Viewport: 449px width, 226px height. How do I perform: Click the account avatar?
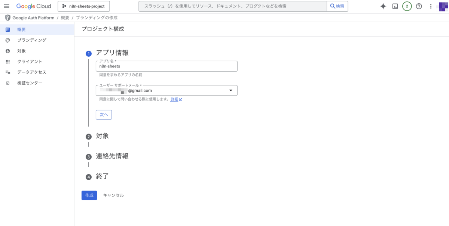(x=443, y=6)
